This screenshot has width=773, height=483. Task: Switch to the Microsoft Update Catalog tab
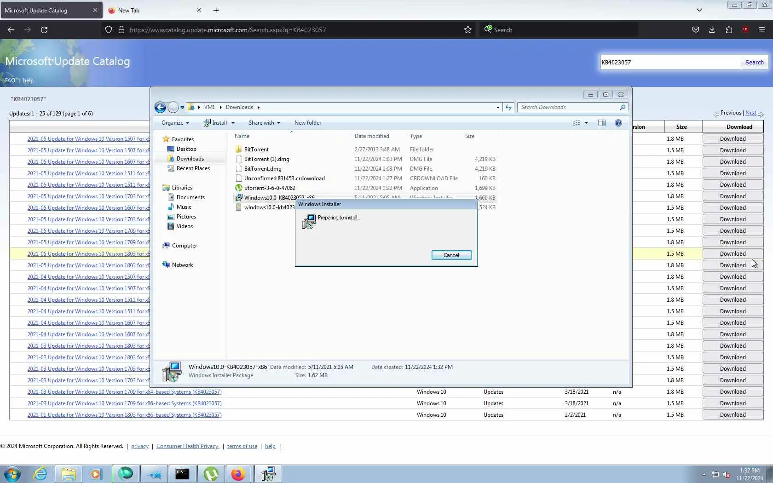click(52, 10)
